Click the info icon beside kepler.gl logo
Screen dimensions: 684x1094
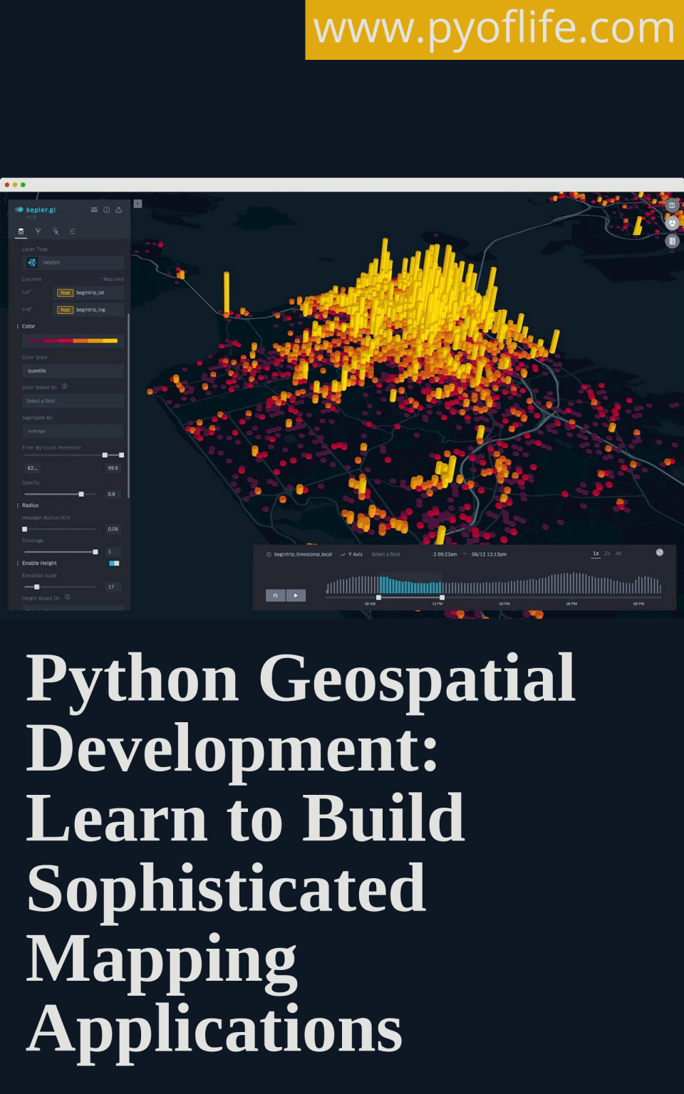pos(106,210)
